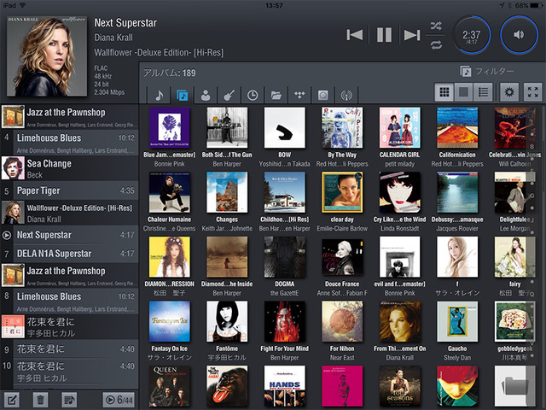Toggle shuffle playback mode
This screenshot has width=546, height=410.
click(437, 26)
